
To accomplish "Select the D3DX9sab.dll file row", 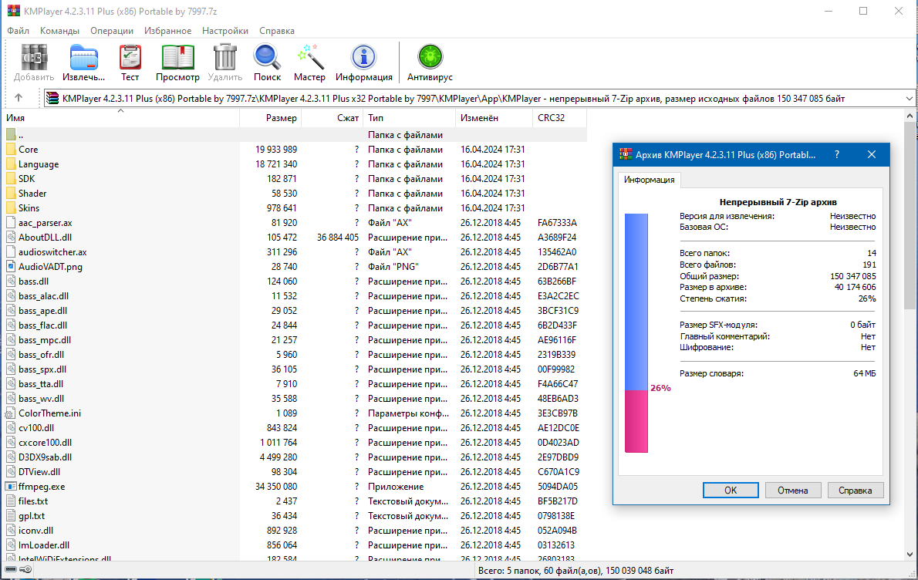I will point(295,457).
